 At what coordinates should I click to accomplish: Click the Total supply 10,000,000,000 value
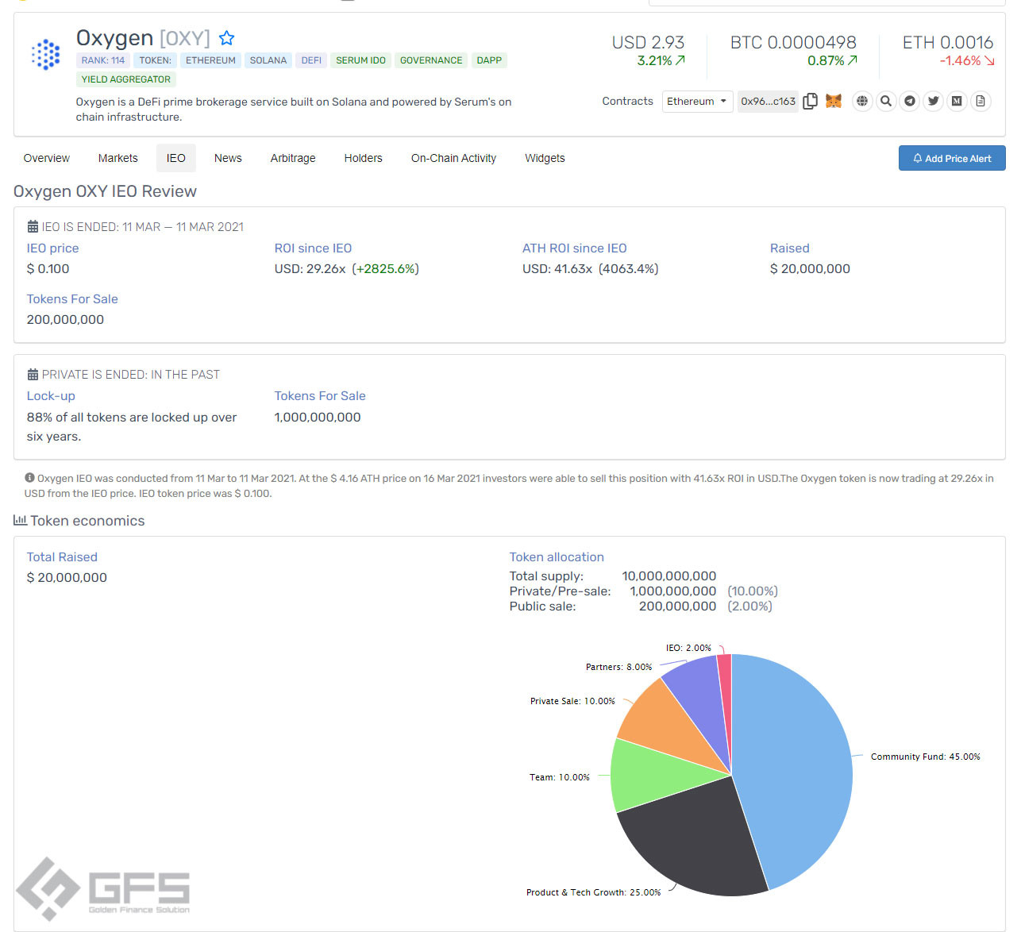668,576
